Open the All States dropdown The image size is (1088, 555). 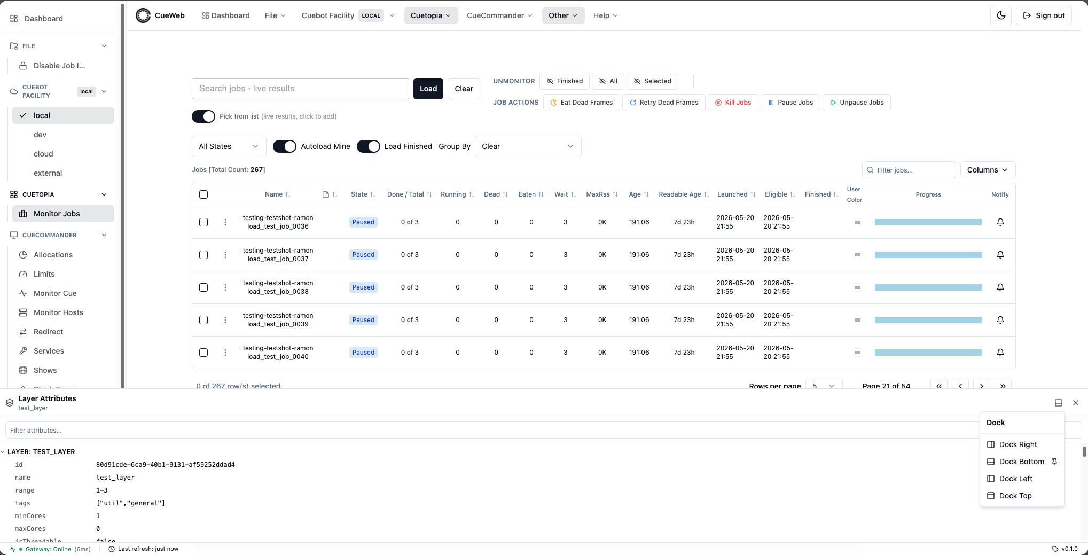pos(229,146)
